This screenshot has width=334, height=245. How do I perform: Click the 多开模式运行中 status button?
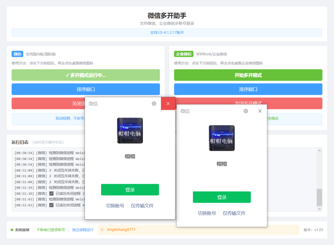pyautogui.click(x=85, y=75)
